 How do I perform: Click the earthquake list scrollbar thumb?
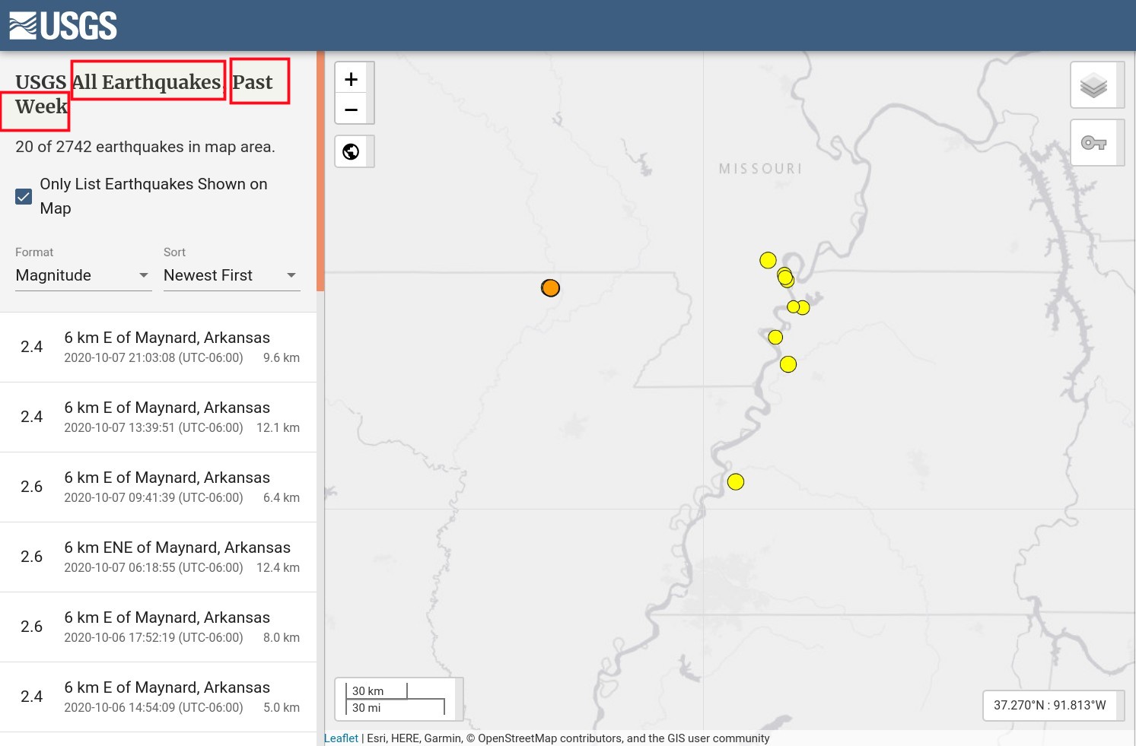320,171
